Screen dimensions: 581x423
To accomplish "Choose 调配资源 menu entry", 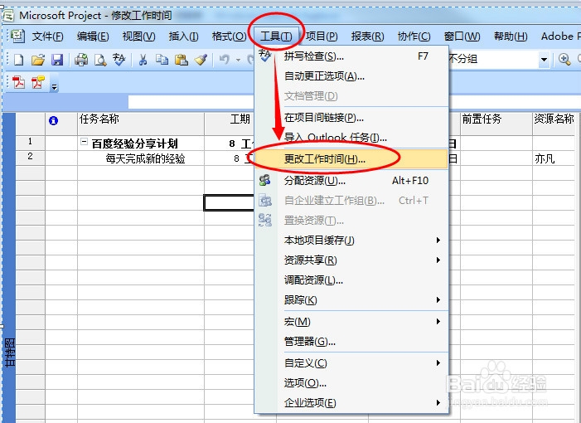I will pyautogui.click(x=351, y=280).
